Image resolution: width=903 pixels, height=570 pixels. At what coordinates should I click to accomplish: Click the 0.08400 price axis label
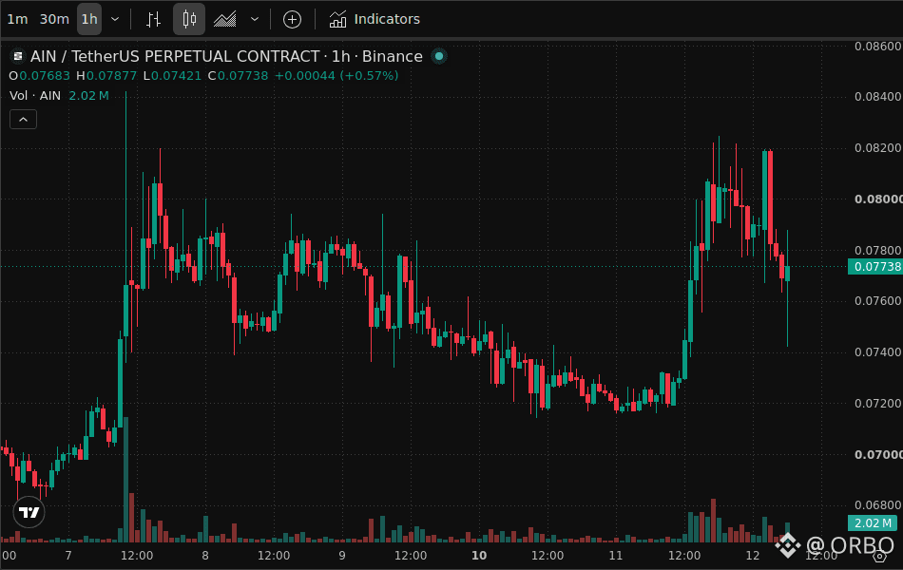(x=878, y=97)
